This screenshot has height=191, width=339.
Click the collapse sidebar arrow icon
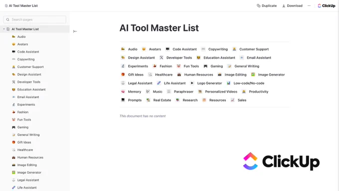[x=75, y=31]
